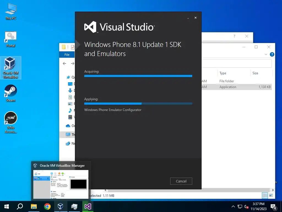Switch Explorer to details view

point(265,195)
